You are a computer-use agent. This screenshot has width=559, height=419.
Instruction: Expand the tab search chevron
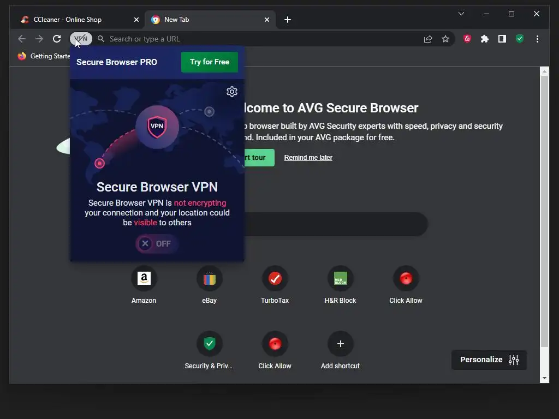click(461, 14)
